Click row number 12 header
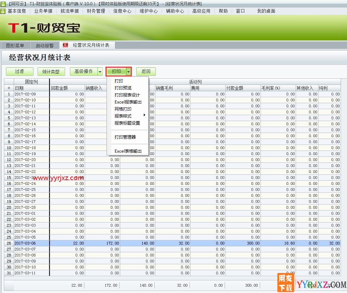 (x=9, y=160)
